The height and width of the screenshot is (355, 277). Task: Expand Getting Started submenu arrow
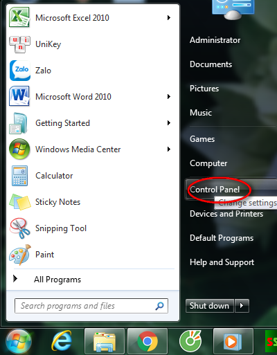pos(169,123)
